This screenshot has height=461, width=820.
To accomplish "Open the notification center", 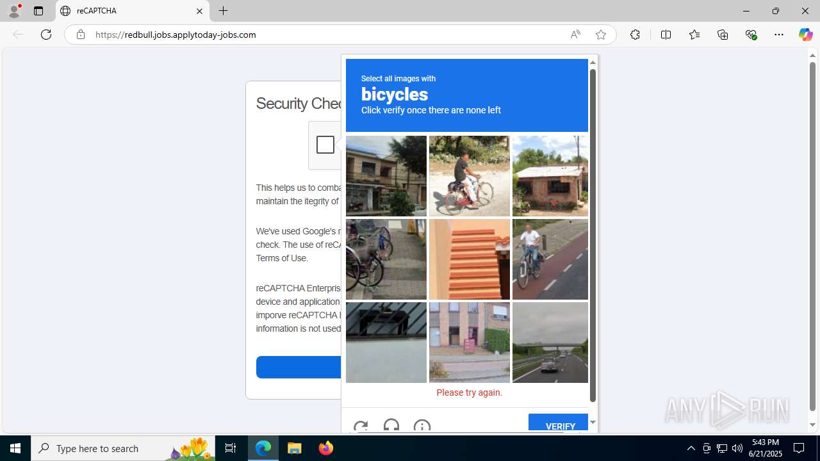I will [799, 448].
